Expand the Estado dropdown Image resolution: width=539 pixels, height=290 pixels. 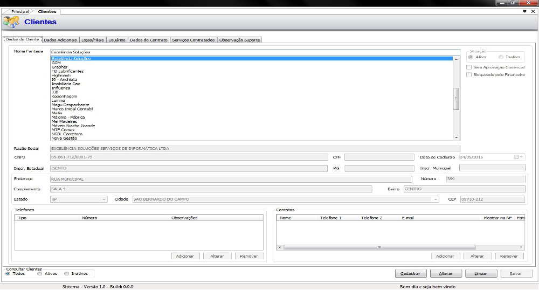point(105,199)
